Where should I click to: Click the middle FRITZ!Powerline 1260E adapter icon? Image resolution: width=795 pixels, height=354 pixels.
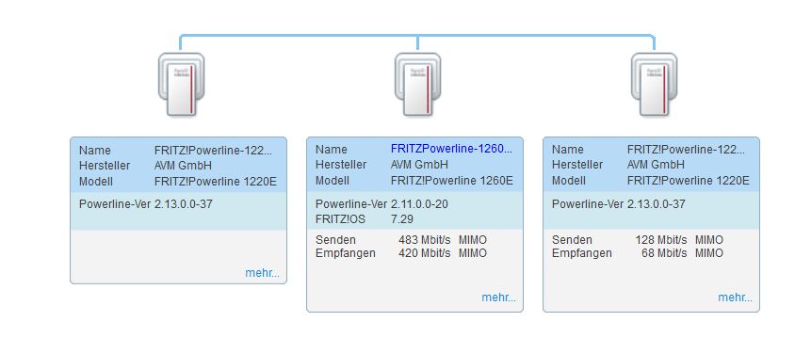coord(418,84)
